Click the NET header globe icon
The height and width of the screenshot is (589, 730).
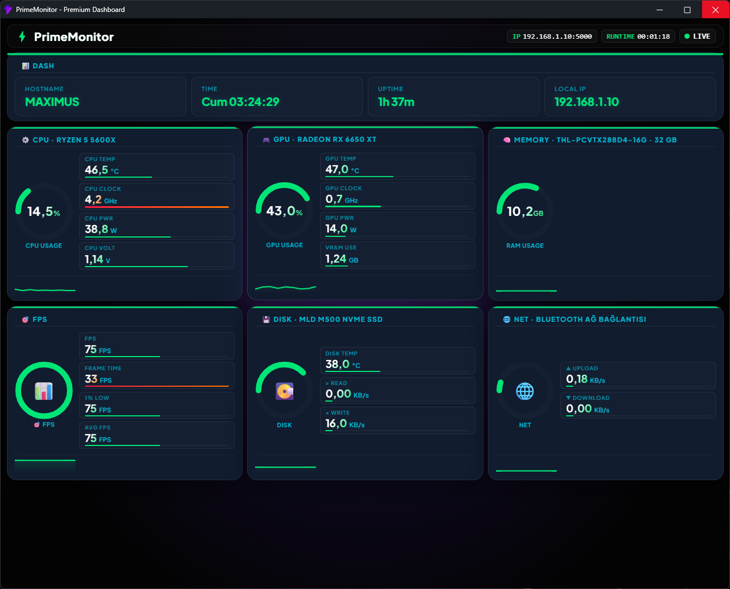pos(507,320)
